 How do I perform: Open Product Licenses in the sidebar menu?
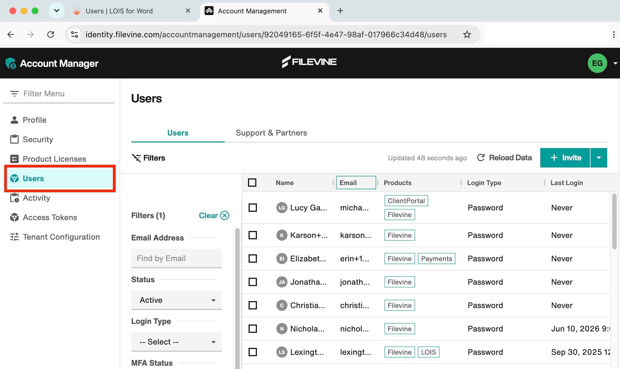coord(54,159)
